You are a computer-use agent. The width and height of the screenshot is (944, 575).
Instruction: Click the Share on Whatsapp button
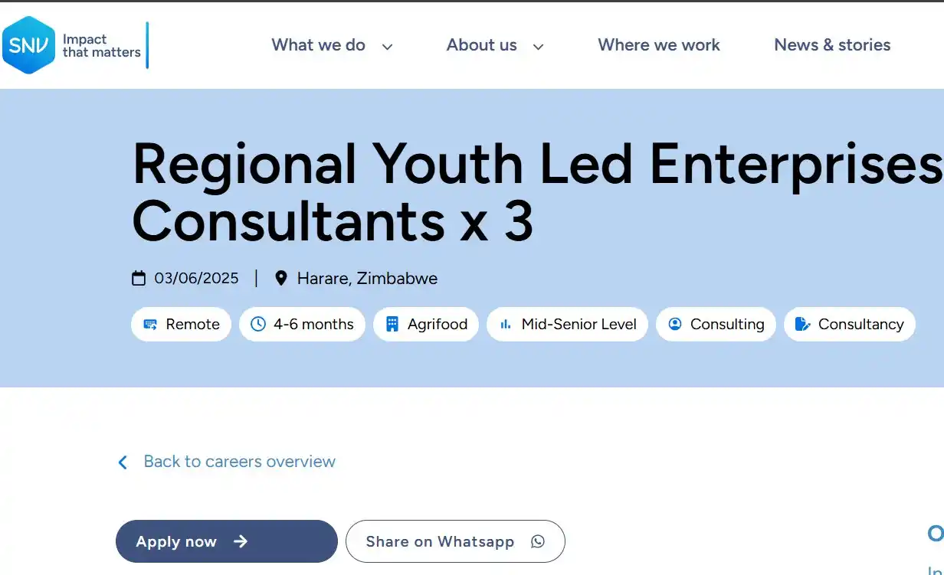455,541
